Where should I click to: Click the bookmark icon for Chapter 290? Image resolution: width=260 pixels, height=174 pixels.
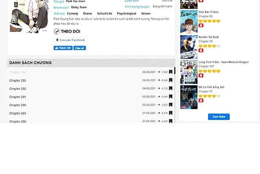point(171,105)
